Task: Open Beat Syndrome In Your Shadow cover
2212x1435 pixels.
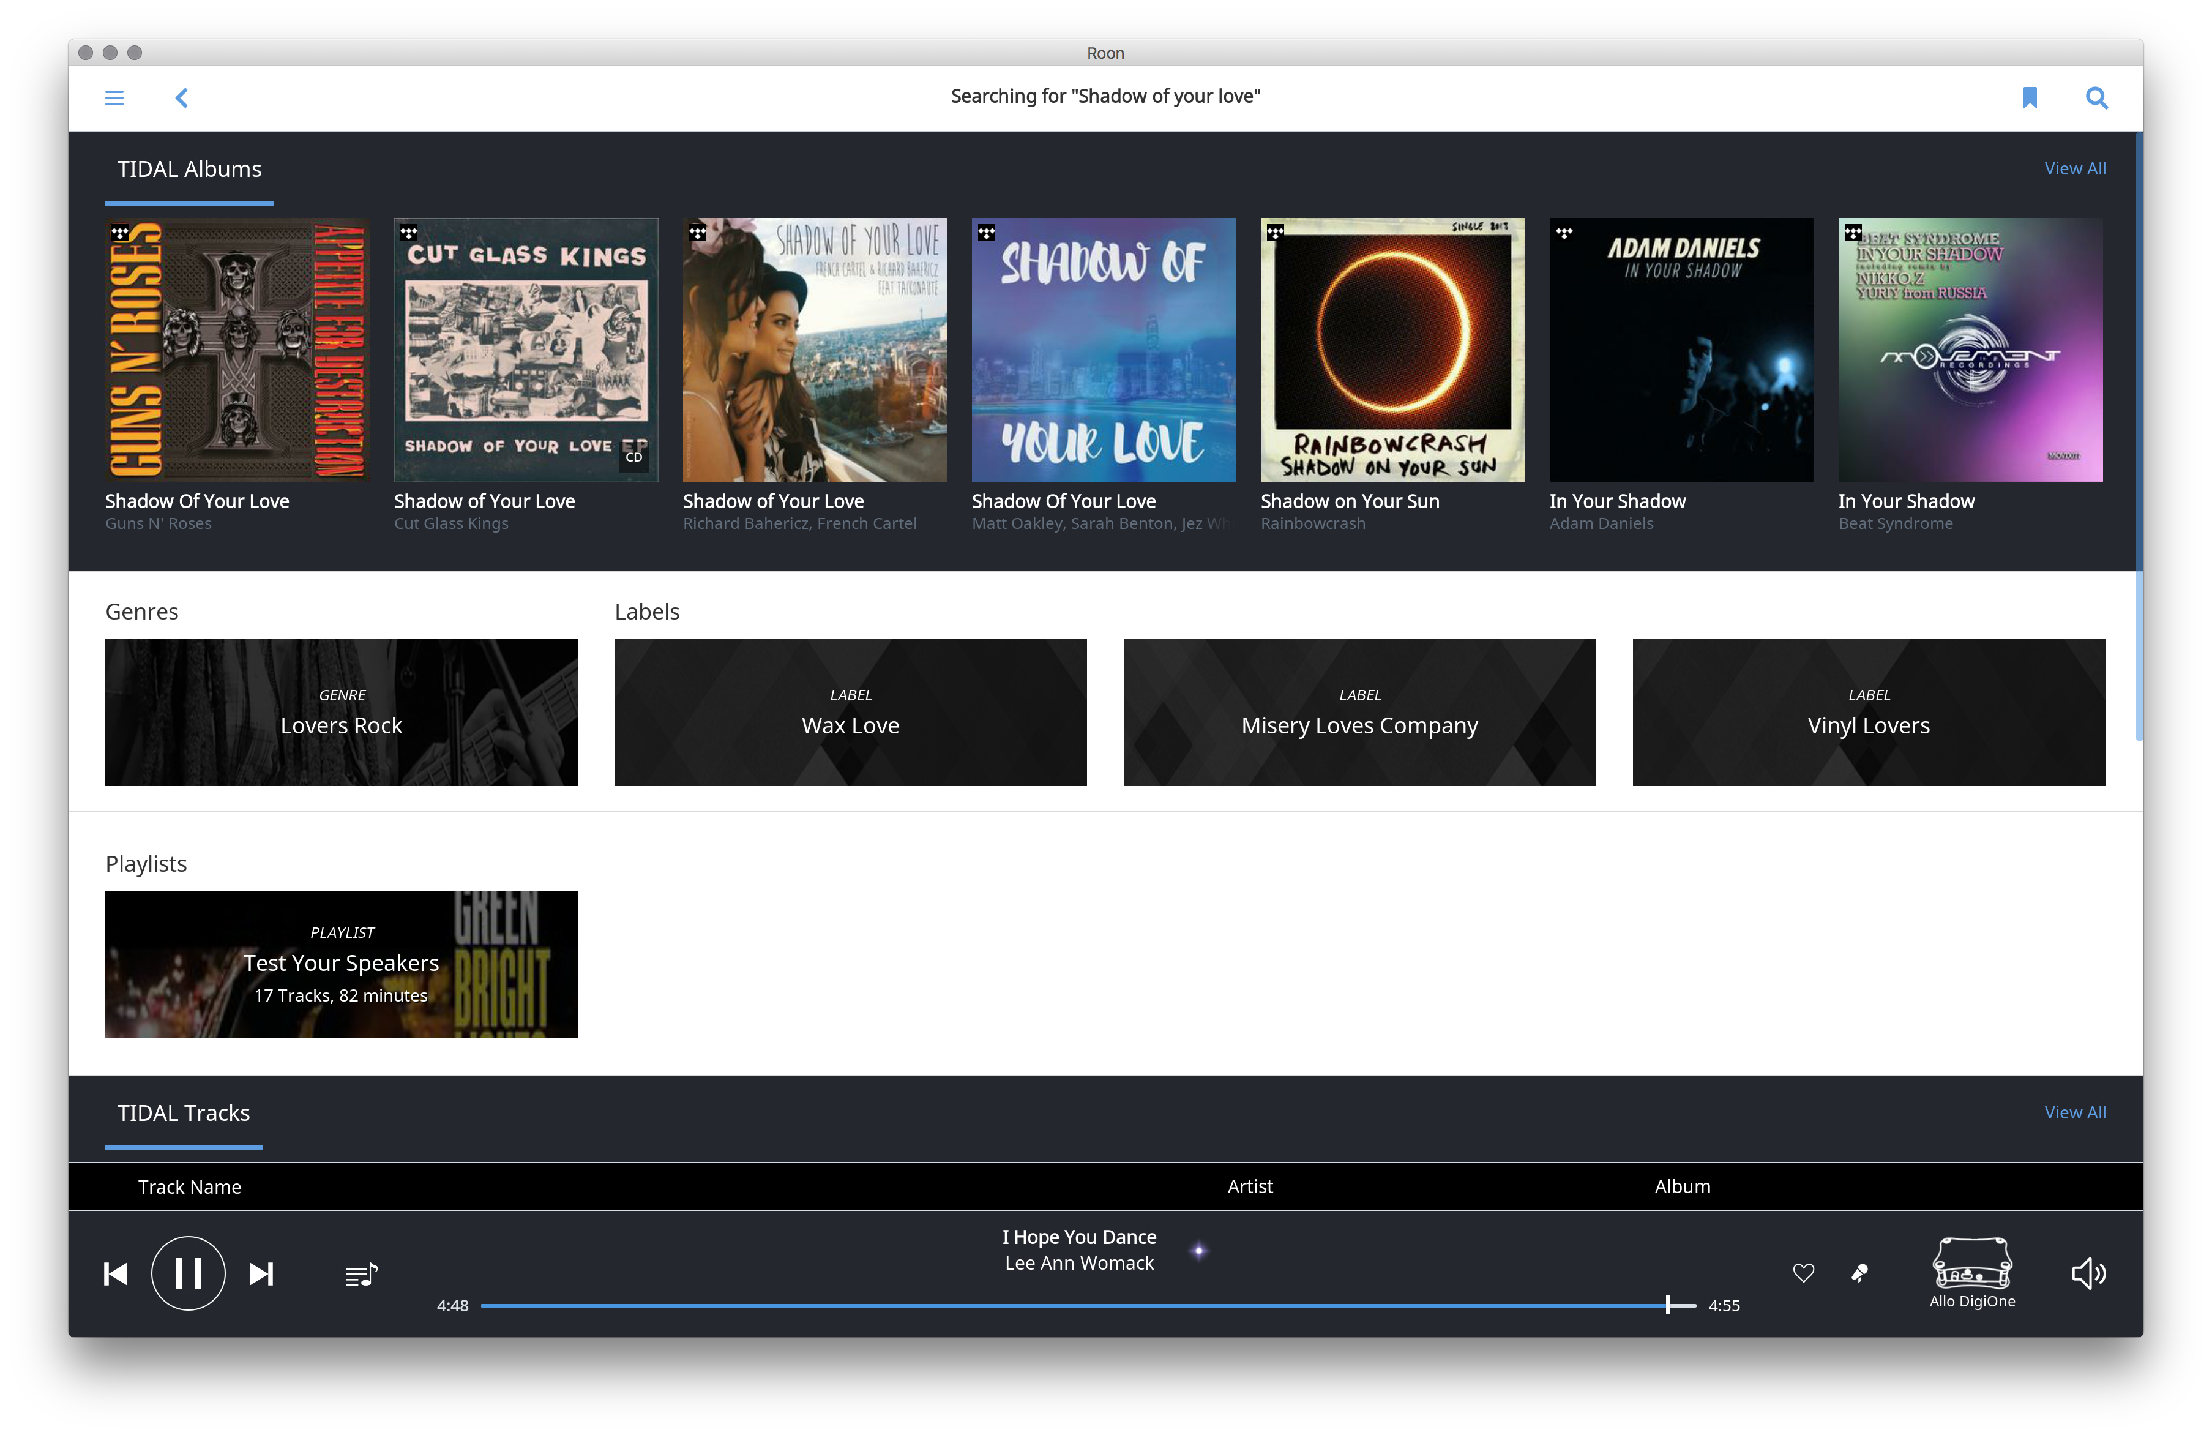Action: [1970, 350]
